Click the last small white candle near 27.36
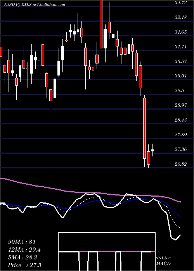 [152, 150]
